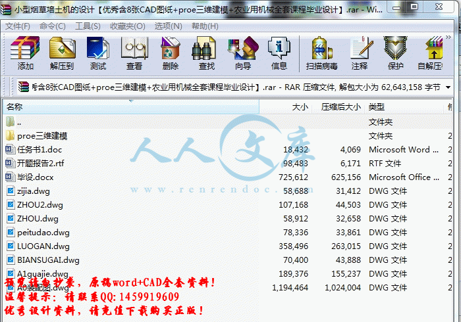Click the WinRAR title bar icon
The image size is (461, 322).
tap(6, 9)
